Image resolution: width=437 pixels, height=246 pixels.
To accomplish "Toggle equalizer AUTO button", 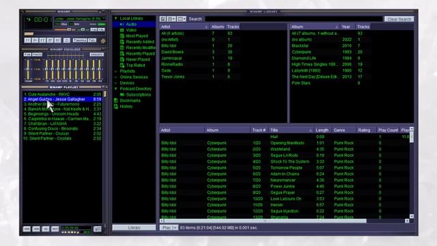I will pos(37,55).
